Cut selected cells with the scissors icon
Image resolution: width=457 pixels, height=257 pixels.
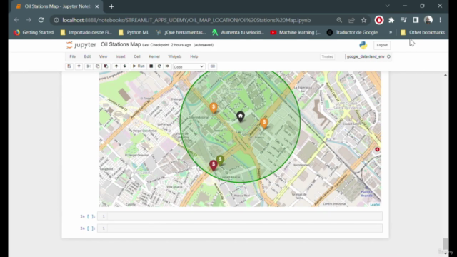point(89,66)
